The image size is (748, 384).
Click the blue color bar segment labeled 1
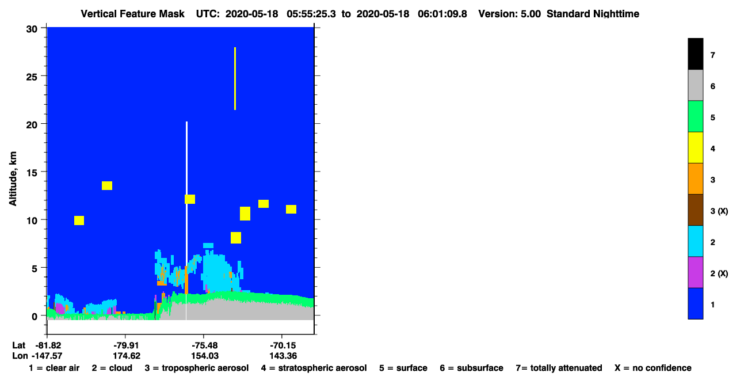(695, 303)
